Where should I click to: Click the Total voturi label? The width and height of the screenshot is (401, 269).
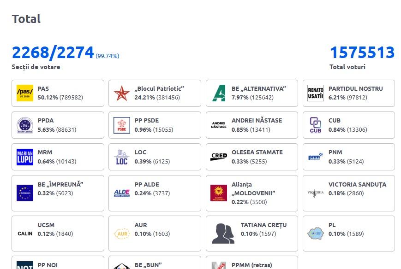[347, 67]
